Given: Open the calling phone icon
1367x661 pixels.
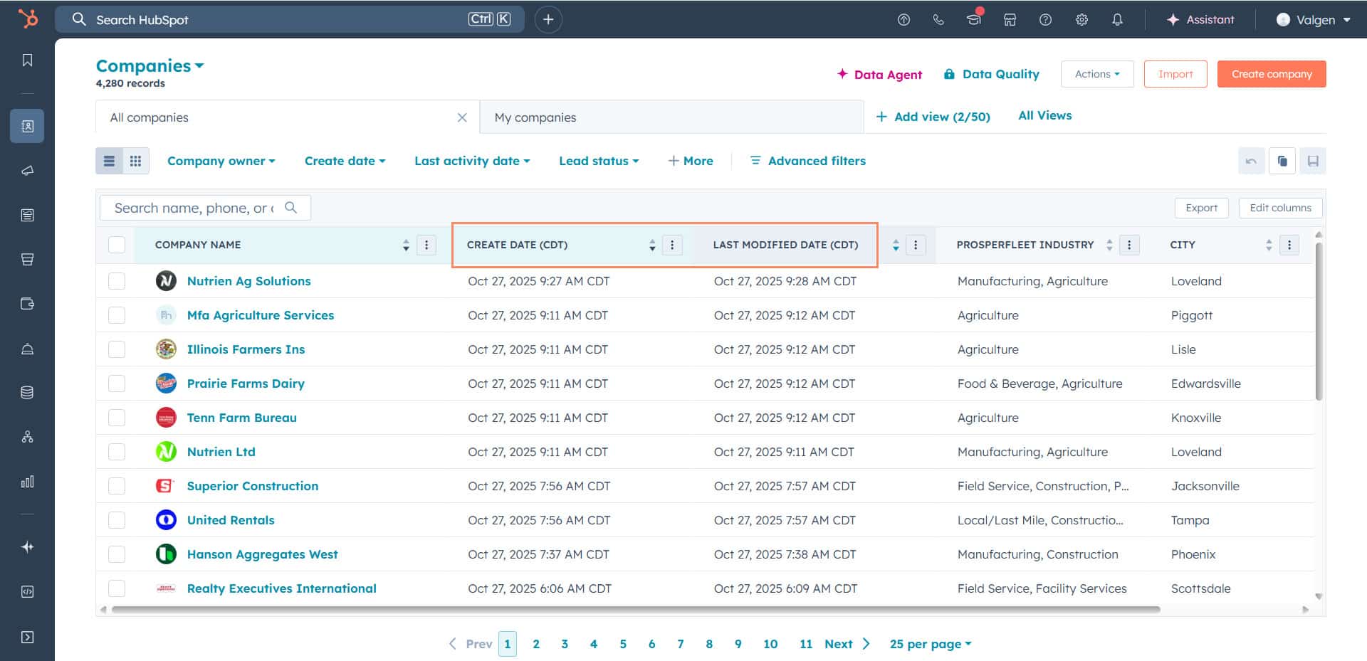Looking at the screenshot, I should (x=938, y=20).
